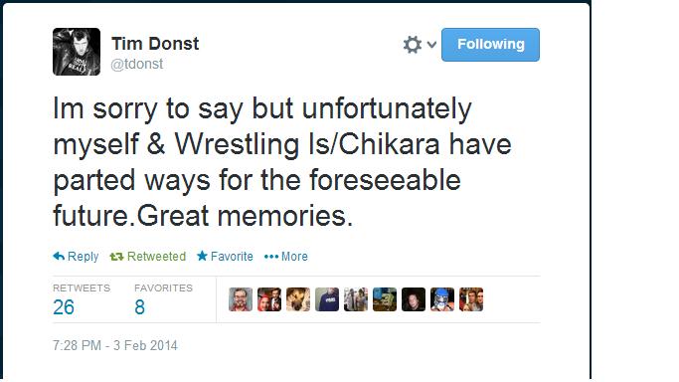This screenshot has height=382, width=679.
Task: Open the @tdonst handle link
Action: 137,64
